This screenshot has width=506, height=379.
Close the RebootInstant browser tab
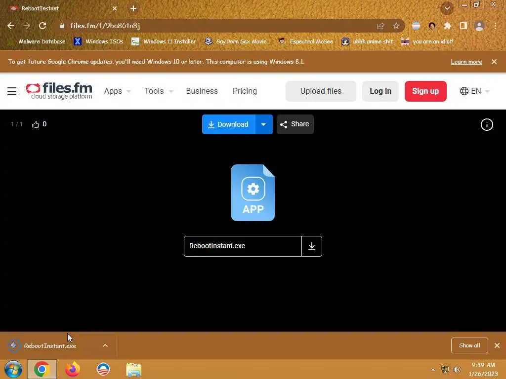pos(115,8)
